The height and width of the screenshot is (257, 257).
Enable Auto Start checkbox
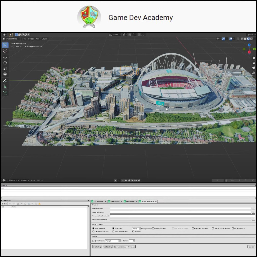133,232
